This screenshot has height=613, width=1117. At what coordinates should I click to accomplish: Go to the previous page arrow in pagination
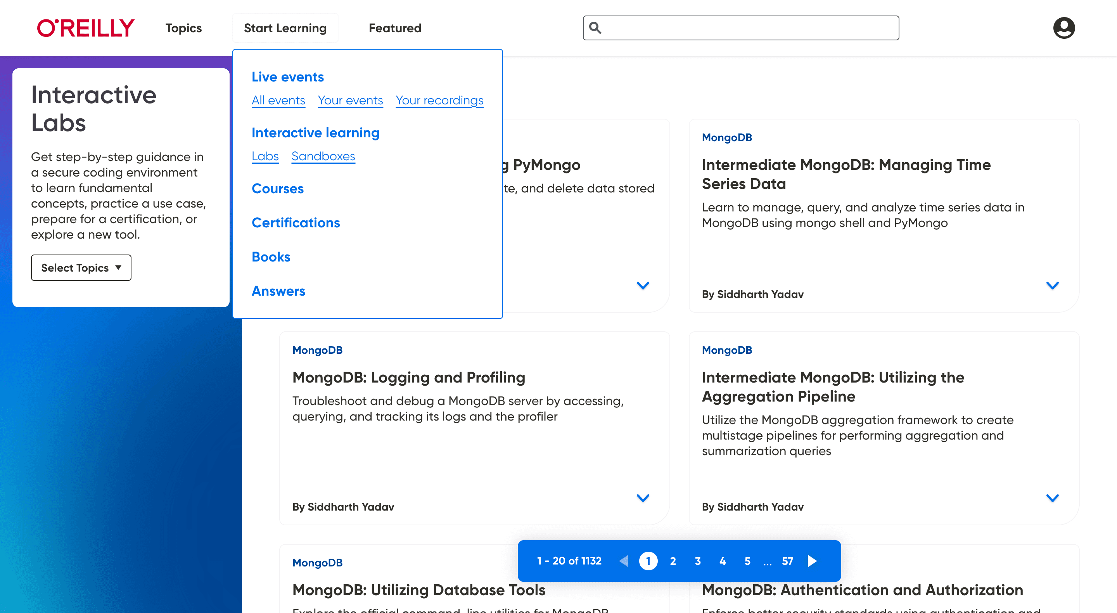(x=624, y=561)
